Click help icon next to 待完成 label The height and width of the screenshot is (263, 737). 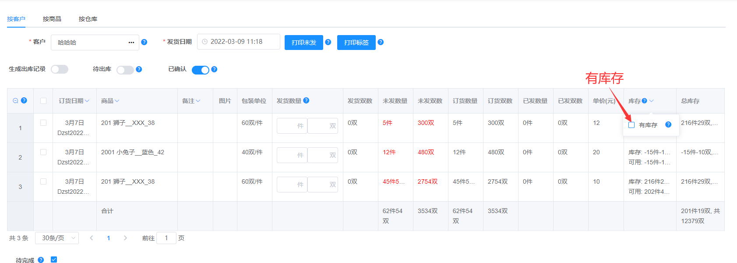pyautogui.click(x=41, y=260)
